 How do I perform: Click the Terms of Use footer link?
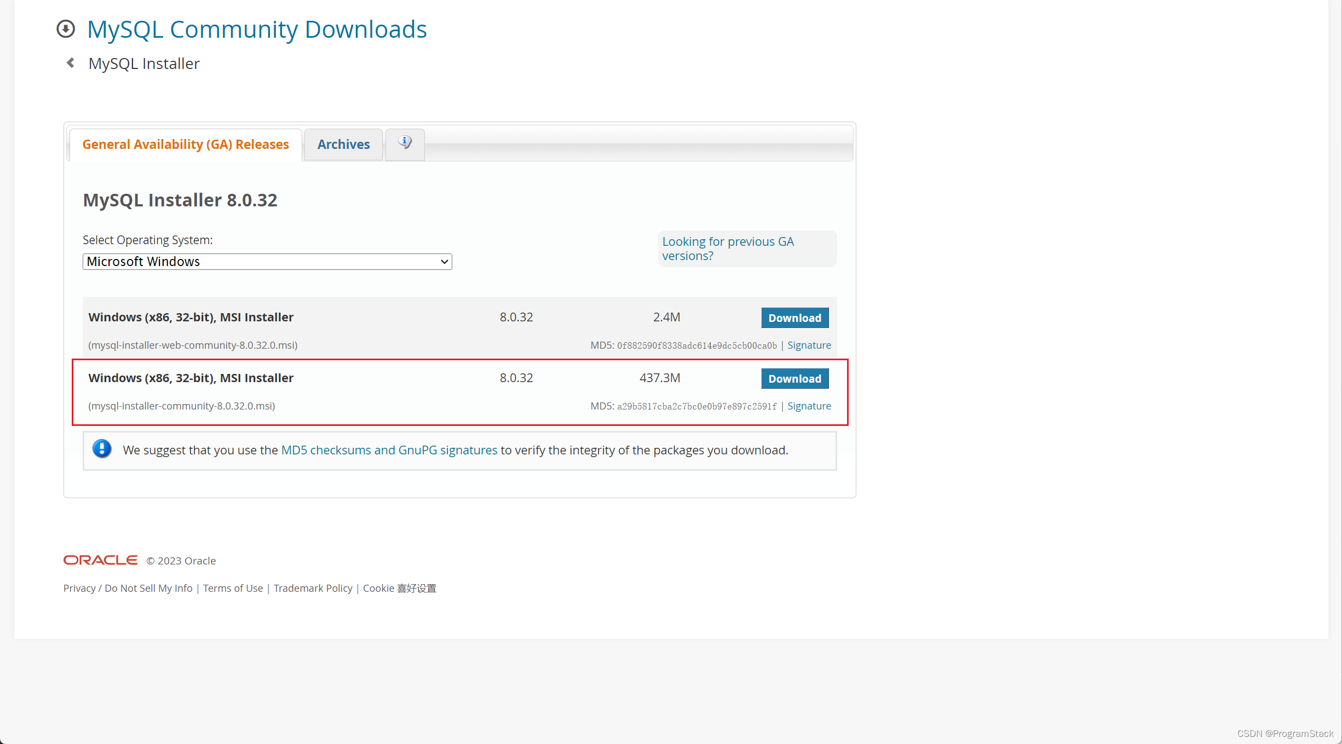(233, 587)
